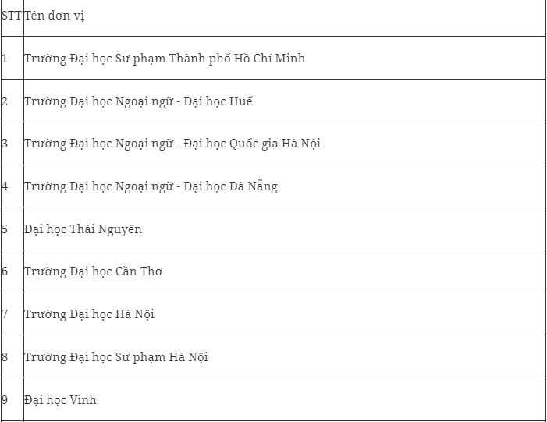Click the STT column header
This screenshot has height=422, width=547.
pyautogui.click(x=12, y=16)
